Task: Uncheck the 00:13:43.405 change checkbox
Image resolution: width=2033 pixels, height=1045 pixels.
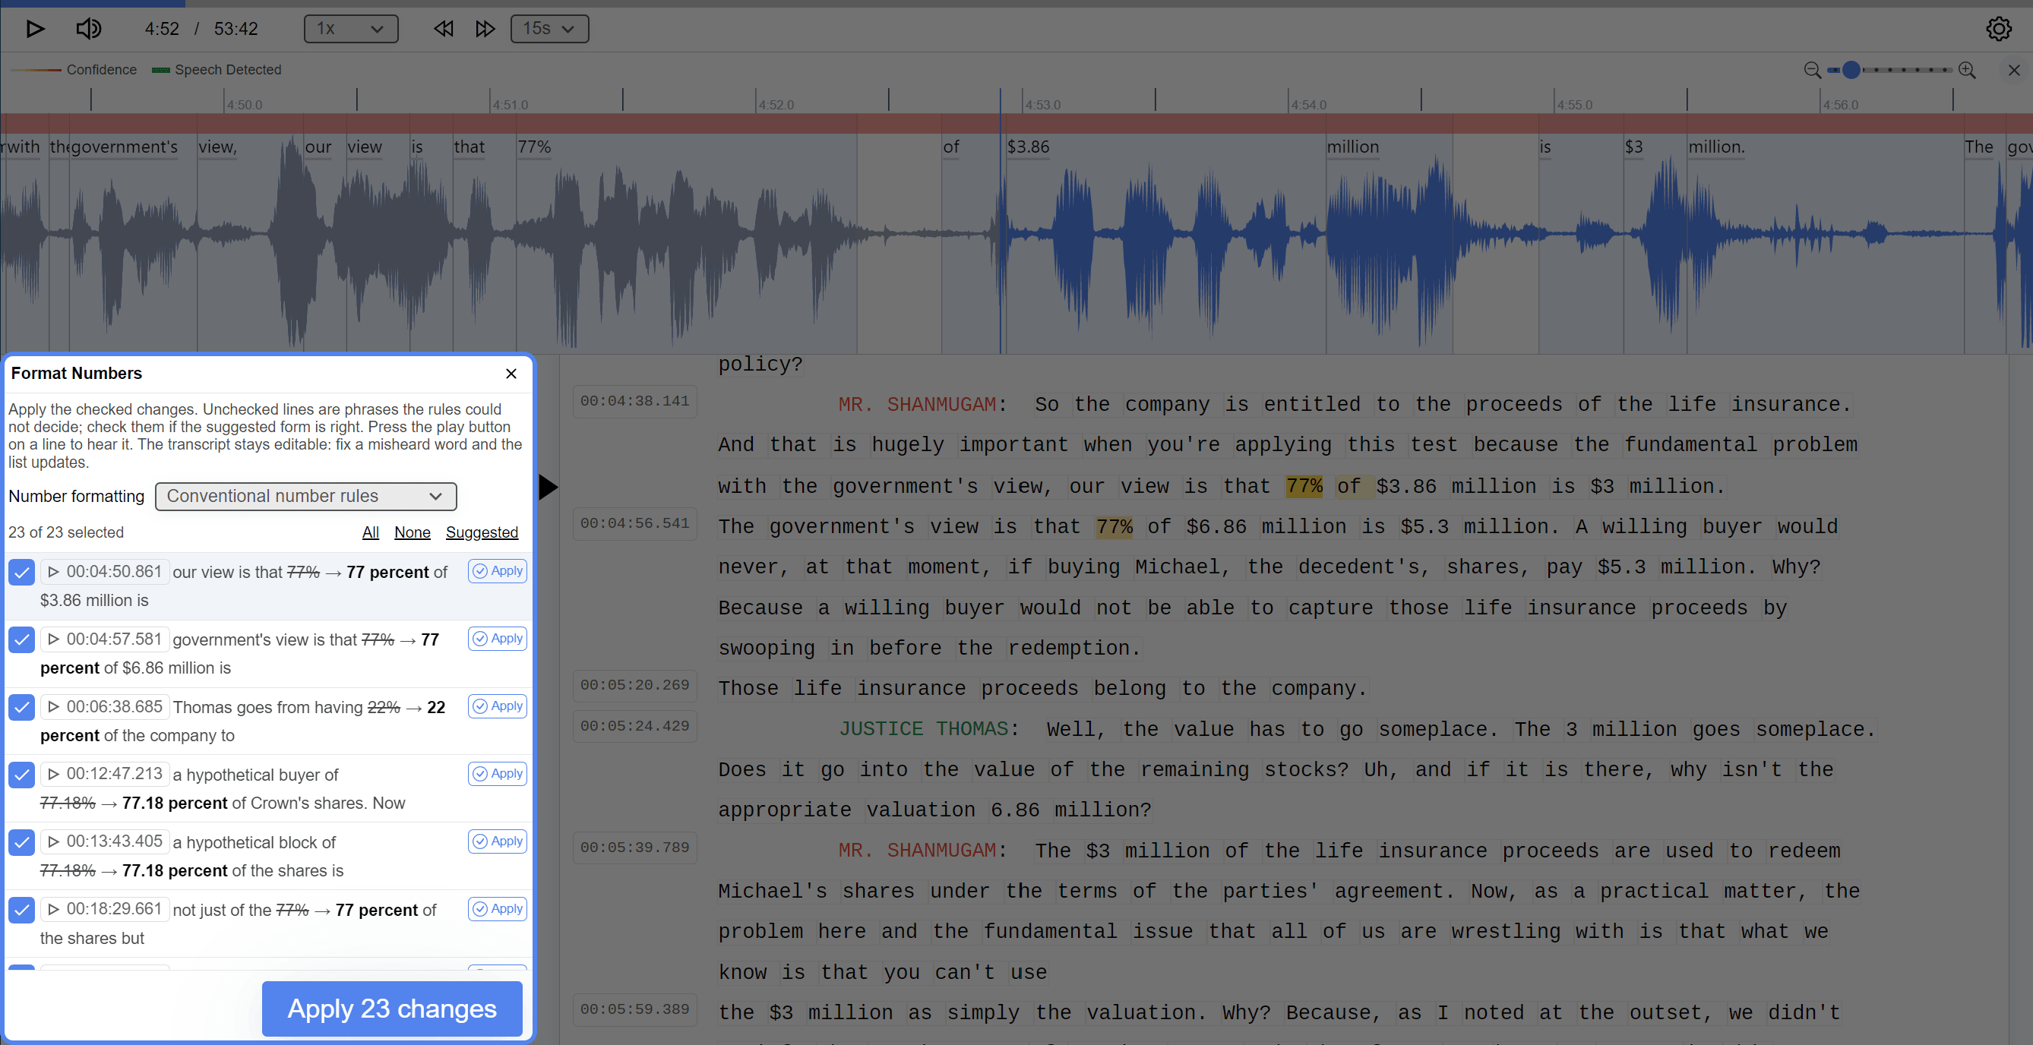Action: coord(22,842)
